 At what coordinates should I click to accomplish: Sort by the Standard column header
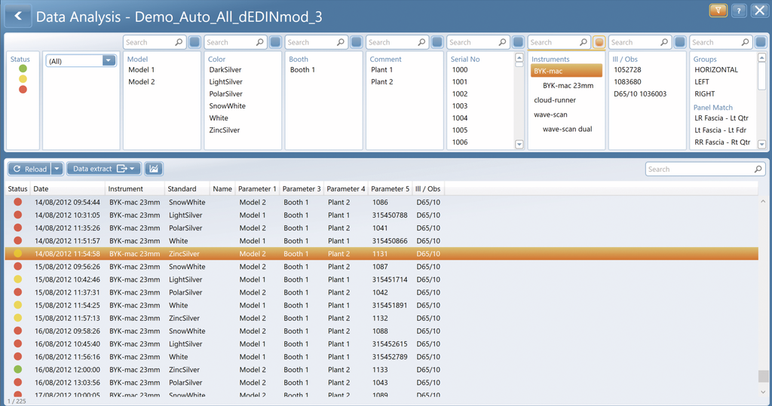click(x=187, y=188)
